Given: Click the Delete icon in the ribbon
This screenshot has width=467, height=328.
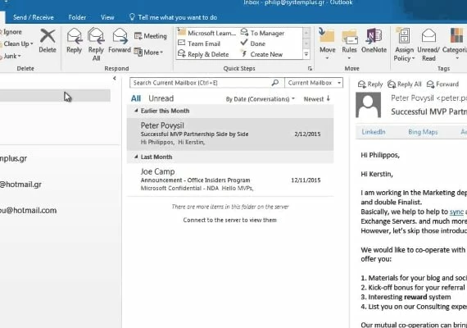Looking at the screenshot, I should pyautogui.click(x=48, y=36).
